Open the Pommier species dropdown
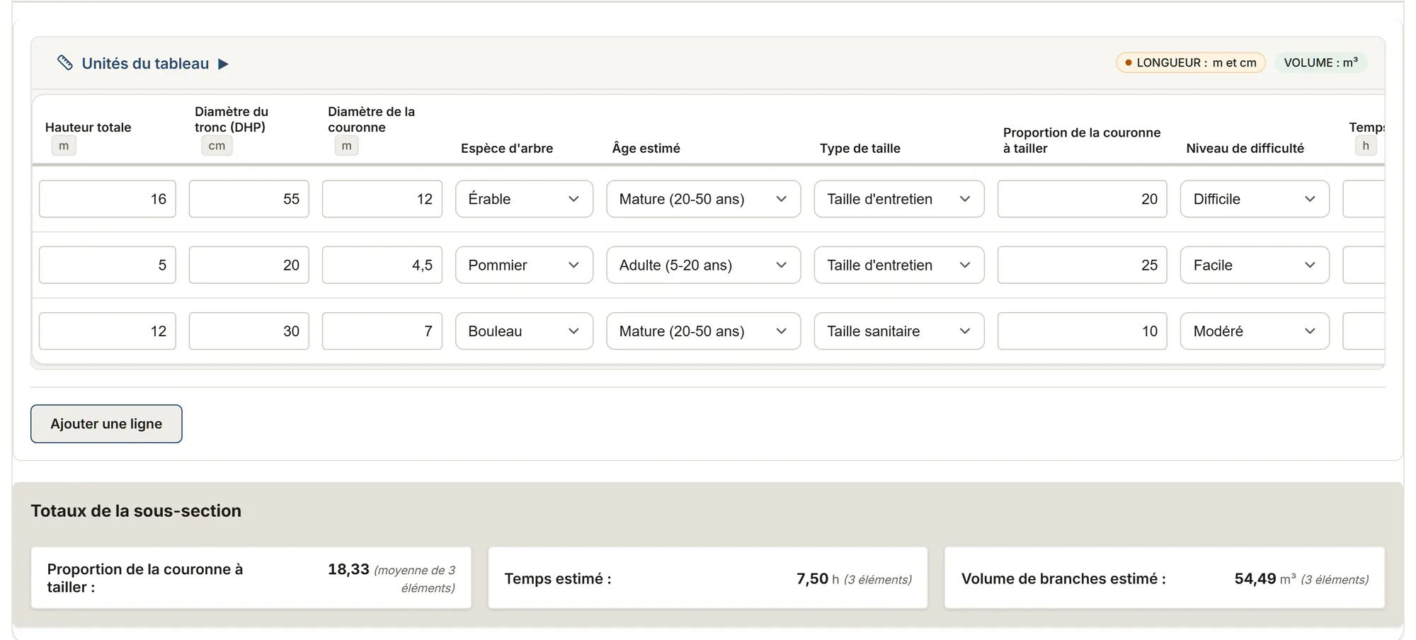Screen dimensions: 1416x640 tap(524, 265)
